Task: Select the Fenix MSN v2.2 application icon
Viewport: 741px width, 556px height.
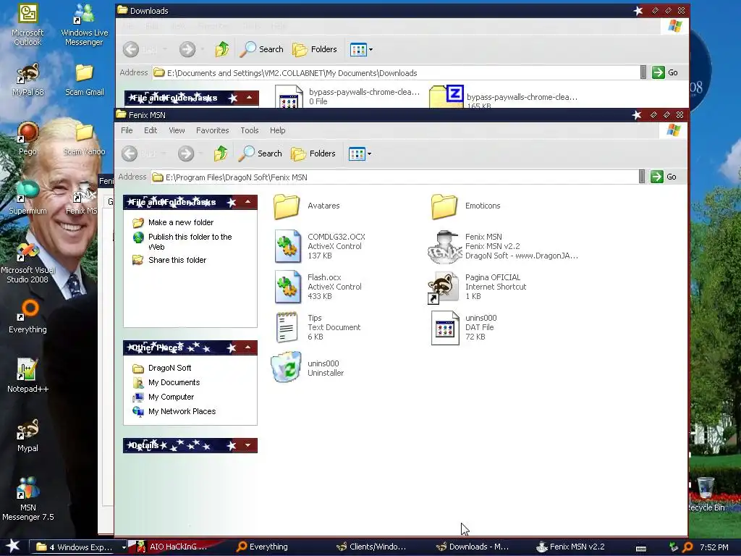Action: click(444, 246)
